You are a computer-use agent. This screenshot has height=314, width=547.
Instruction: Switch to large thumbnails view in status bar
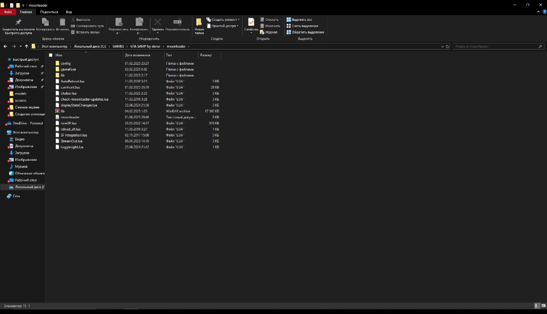[542, 306]
